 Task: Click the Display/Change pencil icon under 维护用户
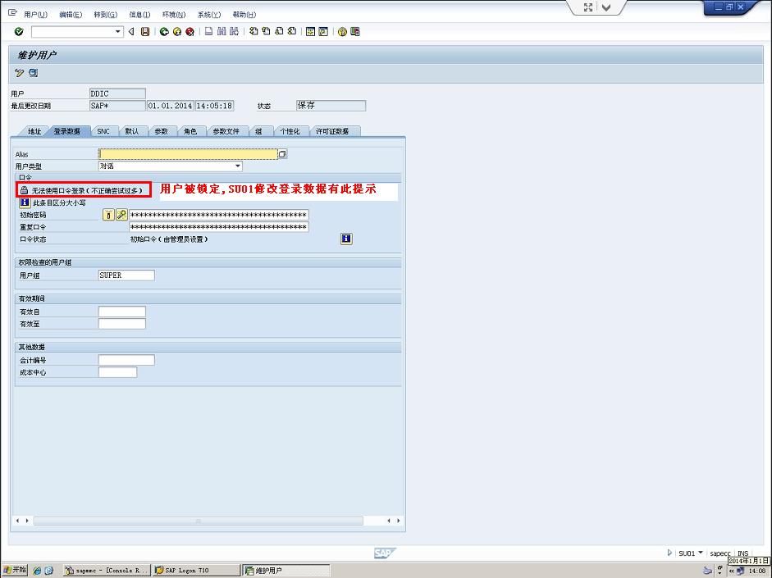(x=20, y=73)
